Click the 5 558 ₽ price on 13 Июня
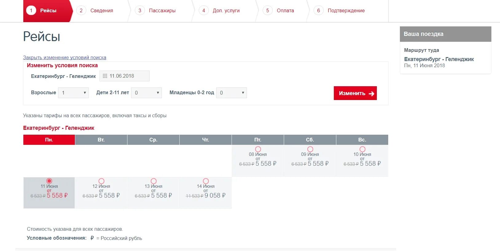Viewport: 500px width, 251px height. point(162,195)
